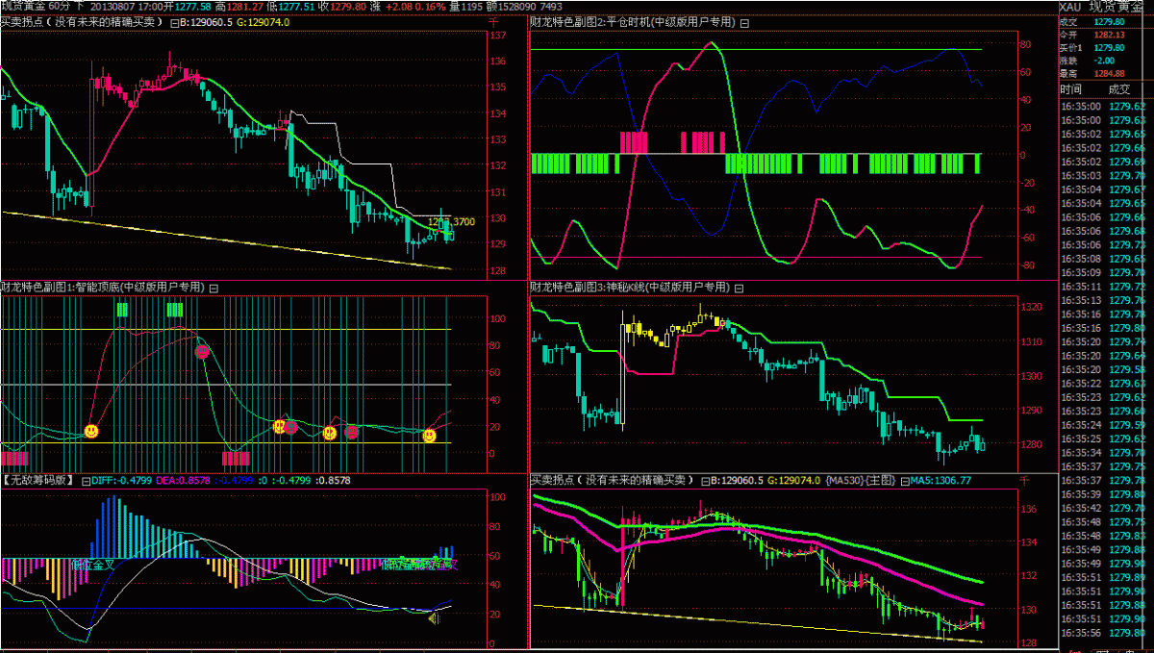Click the green bars at top of 智能顶底 chart
The height and width of the screenshot is (653, 1154).
point(174,310)
